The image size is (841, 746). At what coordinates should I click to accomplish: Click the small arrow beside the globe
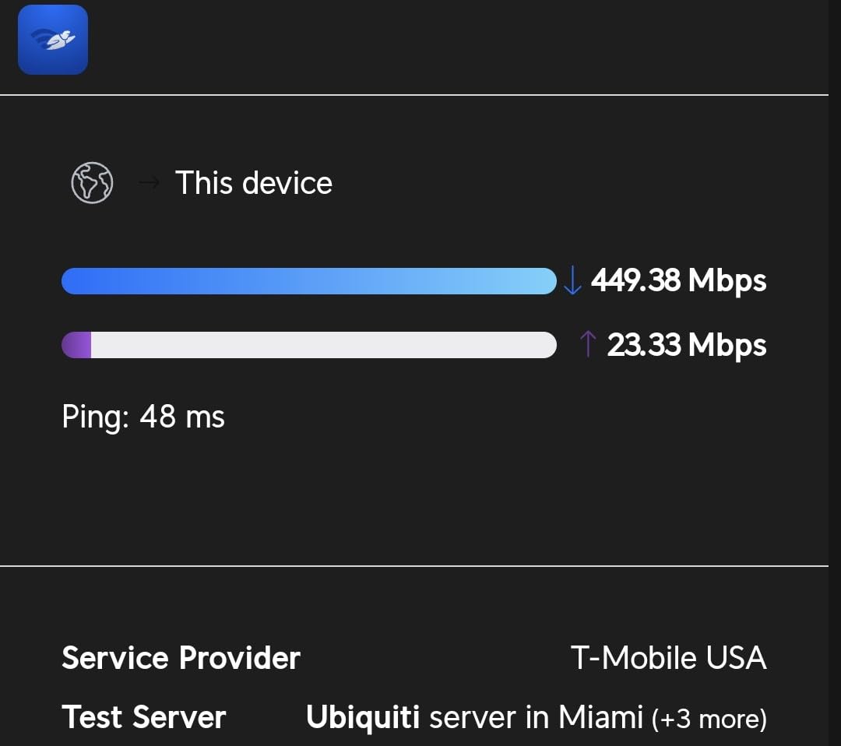(x=149, y=184)
